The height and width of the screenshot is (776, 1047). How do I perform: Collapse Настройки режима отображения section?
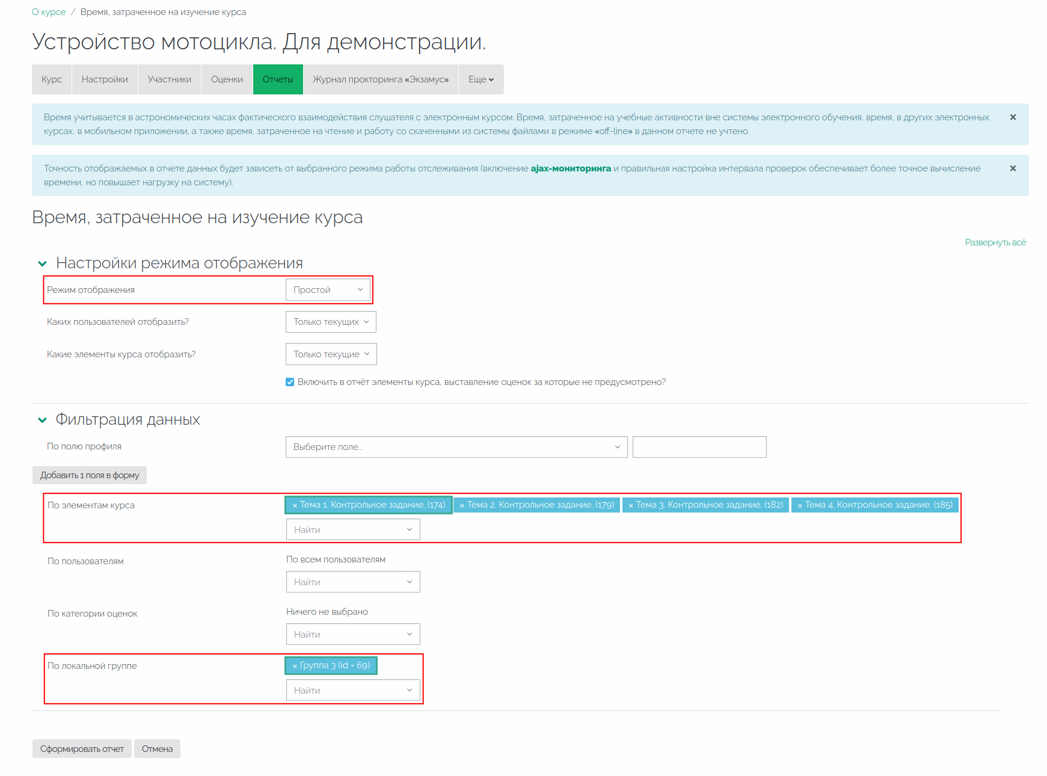point(42,263)
